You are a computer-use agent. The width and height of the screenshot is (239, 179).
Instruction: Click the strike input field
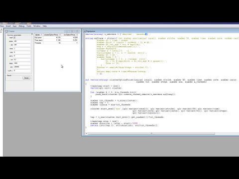[x=22, y=41]
